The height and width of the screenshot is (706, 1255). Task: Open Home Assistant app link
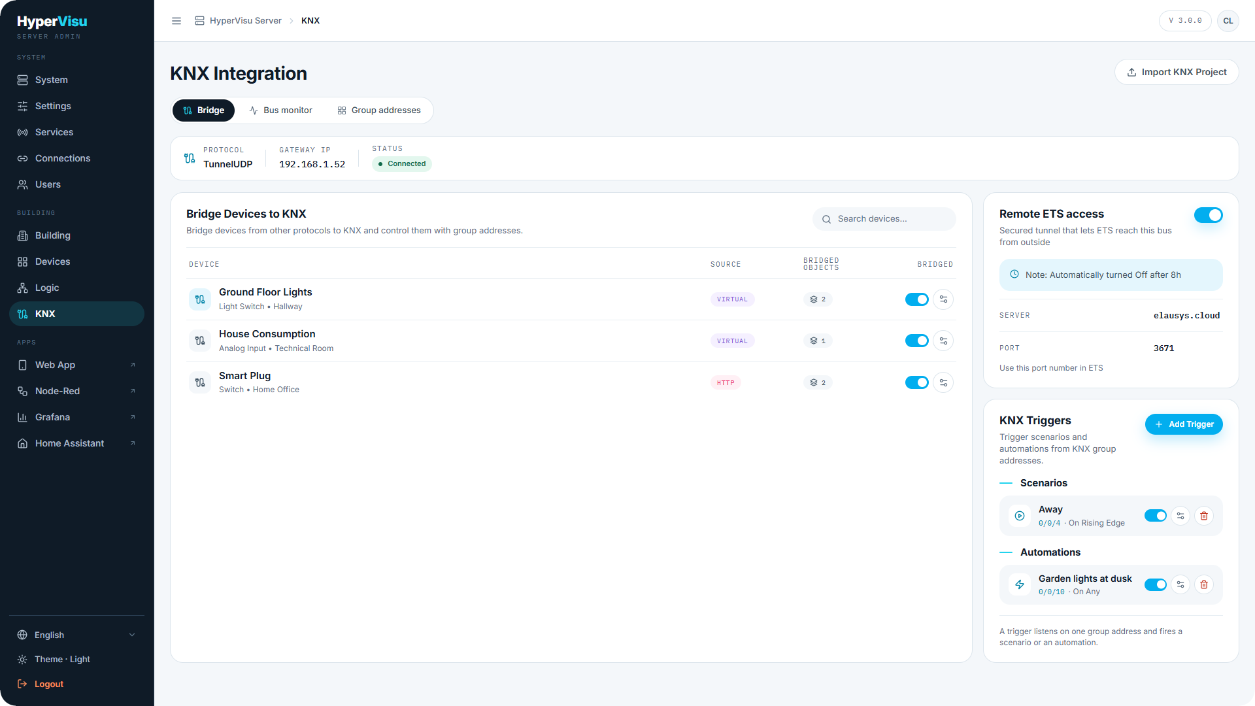77,443
